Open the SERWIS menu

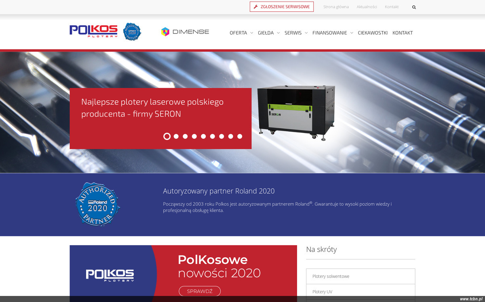pyautogui.click(x=293, y=33)
